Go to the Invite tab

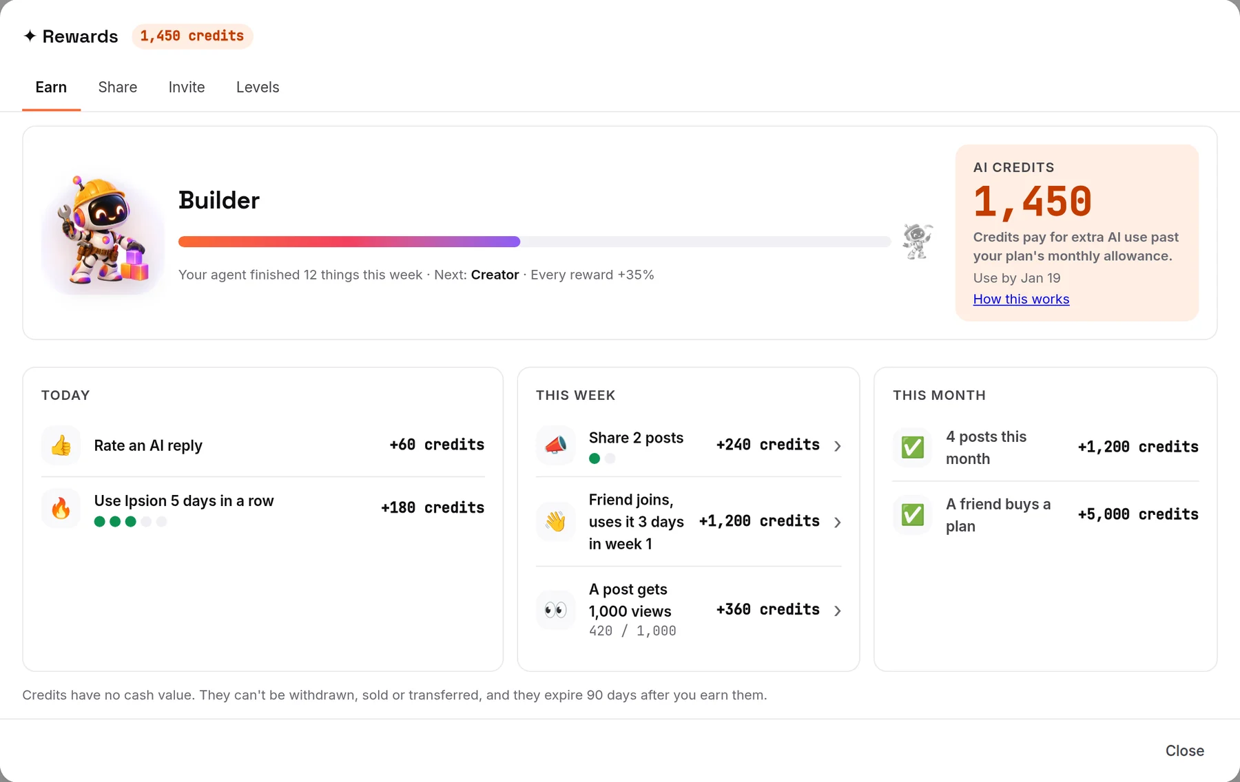click(187, 87)
